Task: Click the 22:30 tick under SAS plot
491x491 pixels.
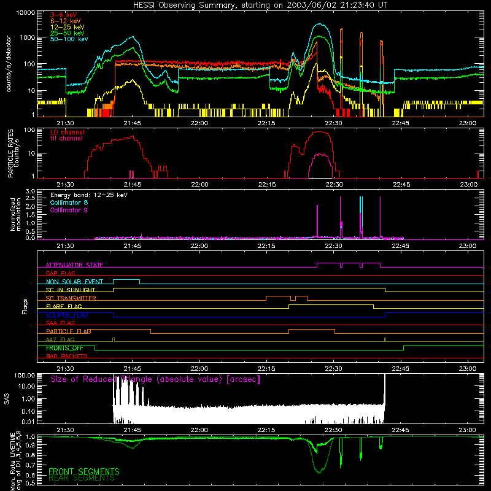Action: pyautogui.click(x=333, y=430)
